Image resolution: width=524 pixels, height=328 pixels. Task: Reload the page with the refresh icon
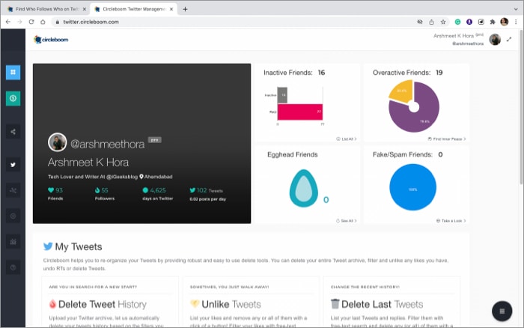[31, 22]
